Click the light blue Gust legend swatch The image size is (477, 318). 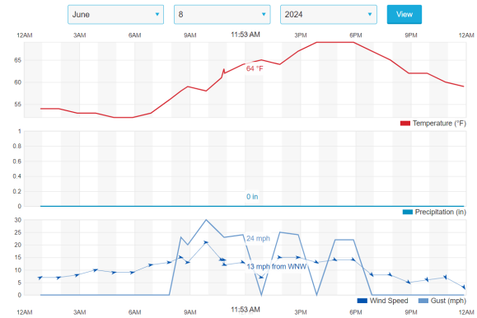pyautogui.click(x=423, y=301)
